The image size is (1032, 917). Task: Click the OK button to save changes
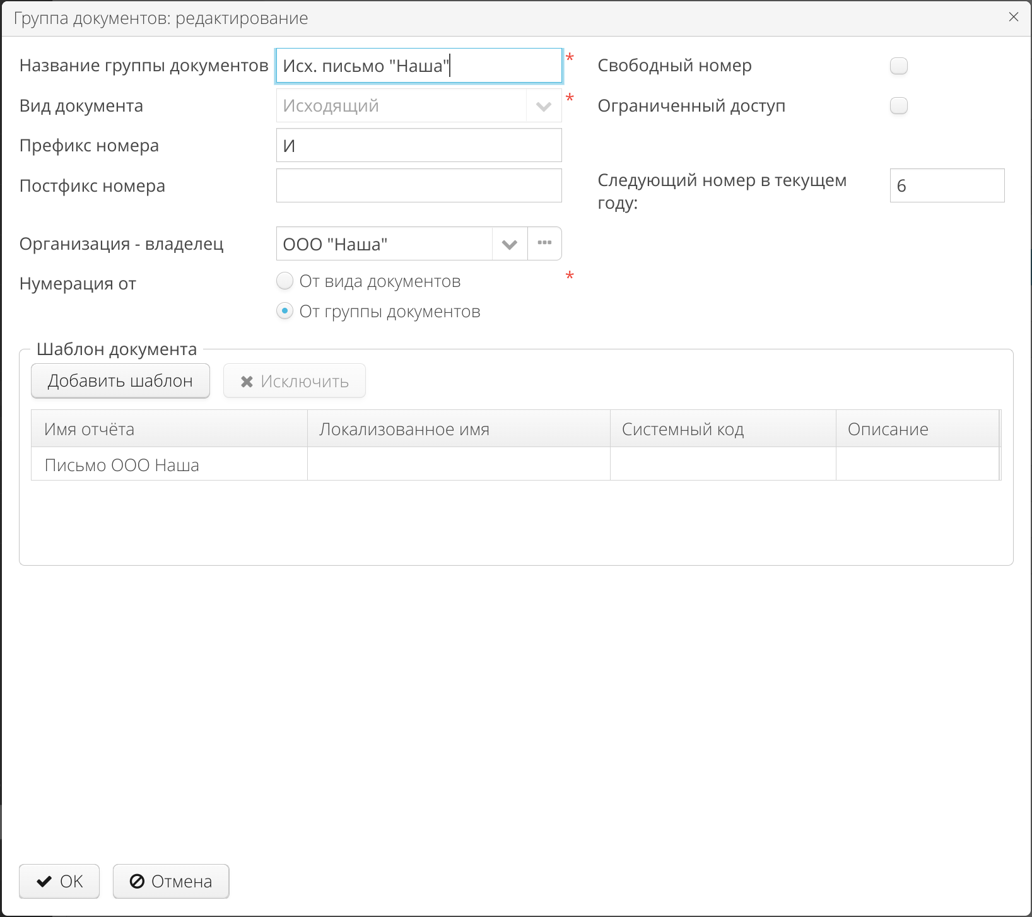click(59, 881)
